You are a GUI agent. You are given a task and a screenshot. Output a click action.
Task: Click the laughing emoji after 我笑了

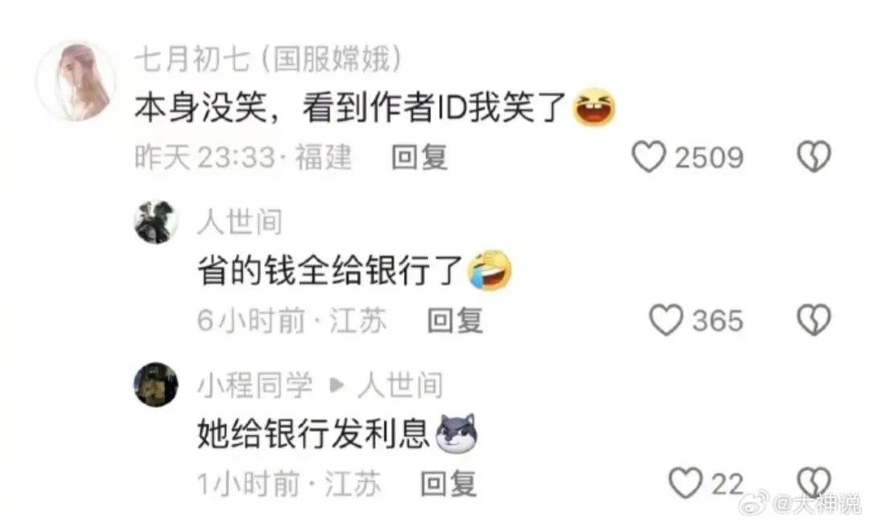594,106
